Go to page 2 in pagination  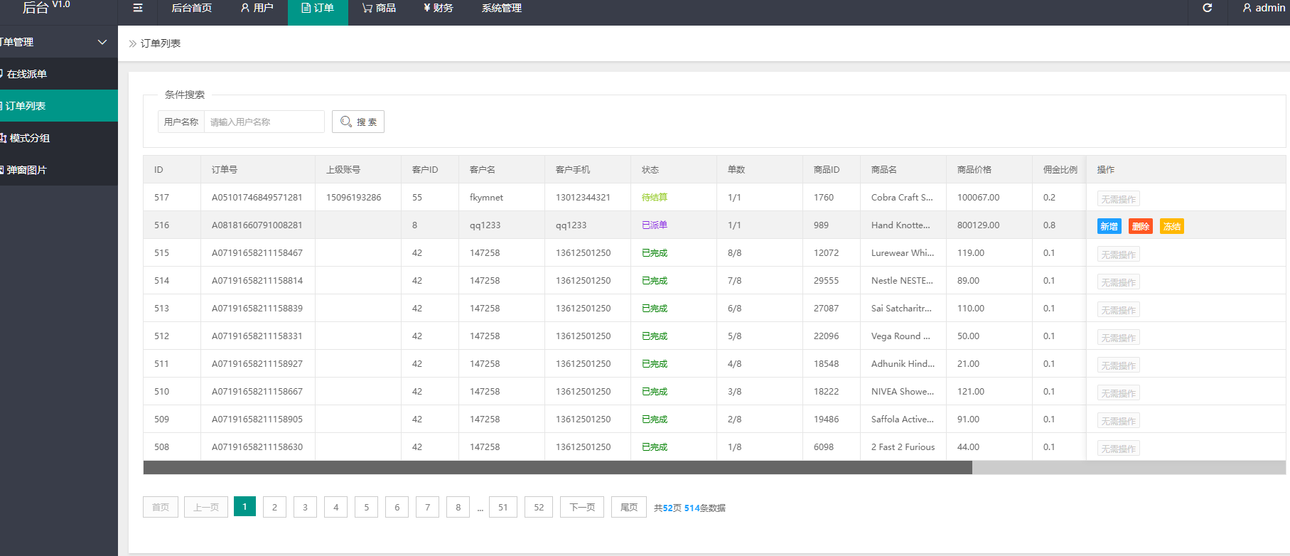274,507
